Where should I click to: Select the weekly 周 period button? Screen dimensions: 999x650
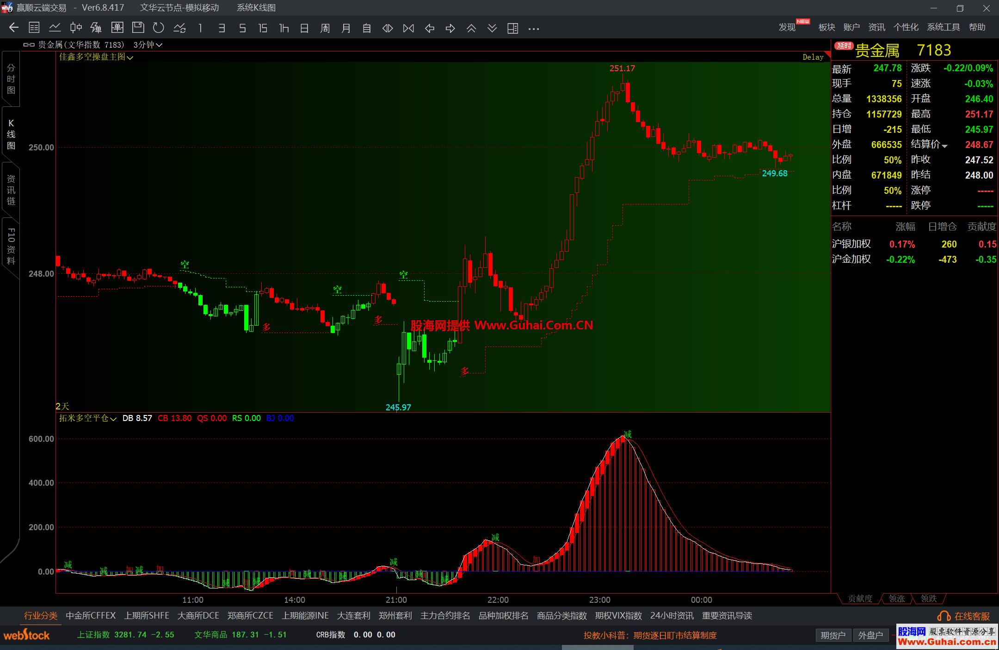pyautogui.click(x=325, y=28)
